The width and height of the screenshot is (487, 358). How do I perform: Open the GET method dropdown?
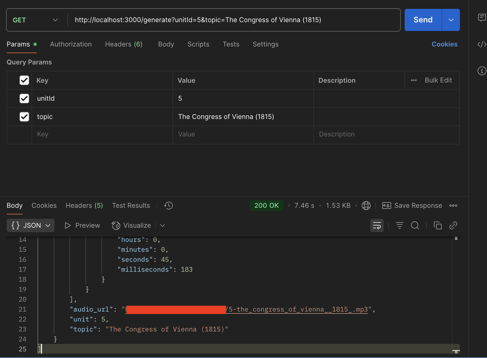35,20
